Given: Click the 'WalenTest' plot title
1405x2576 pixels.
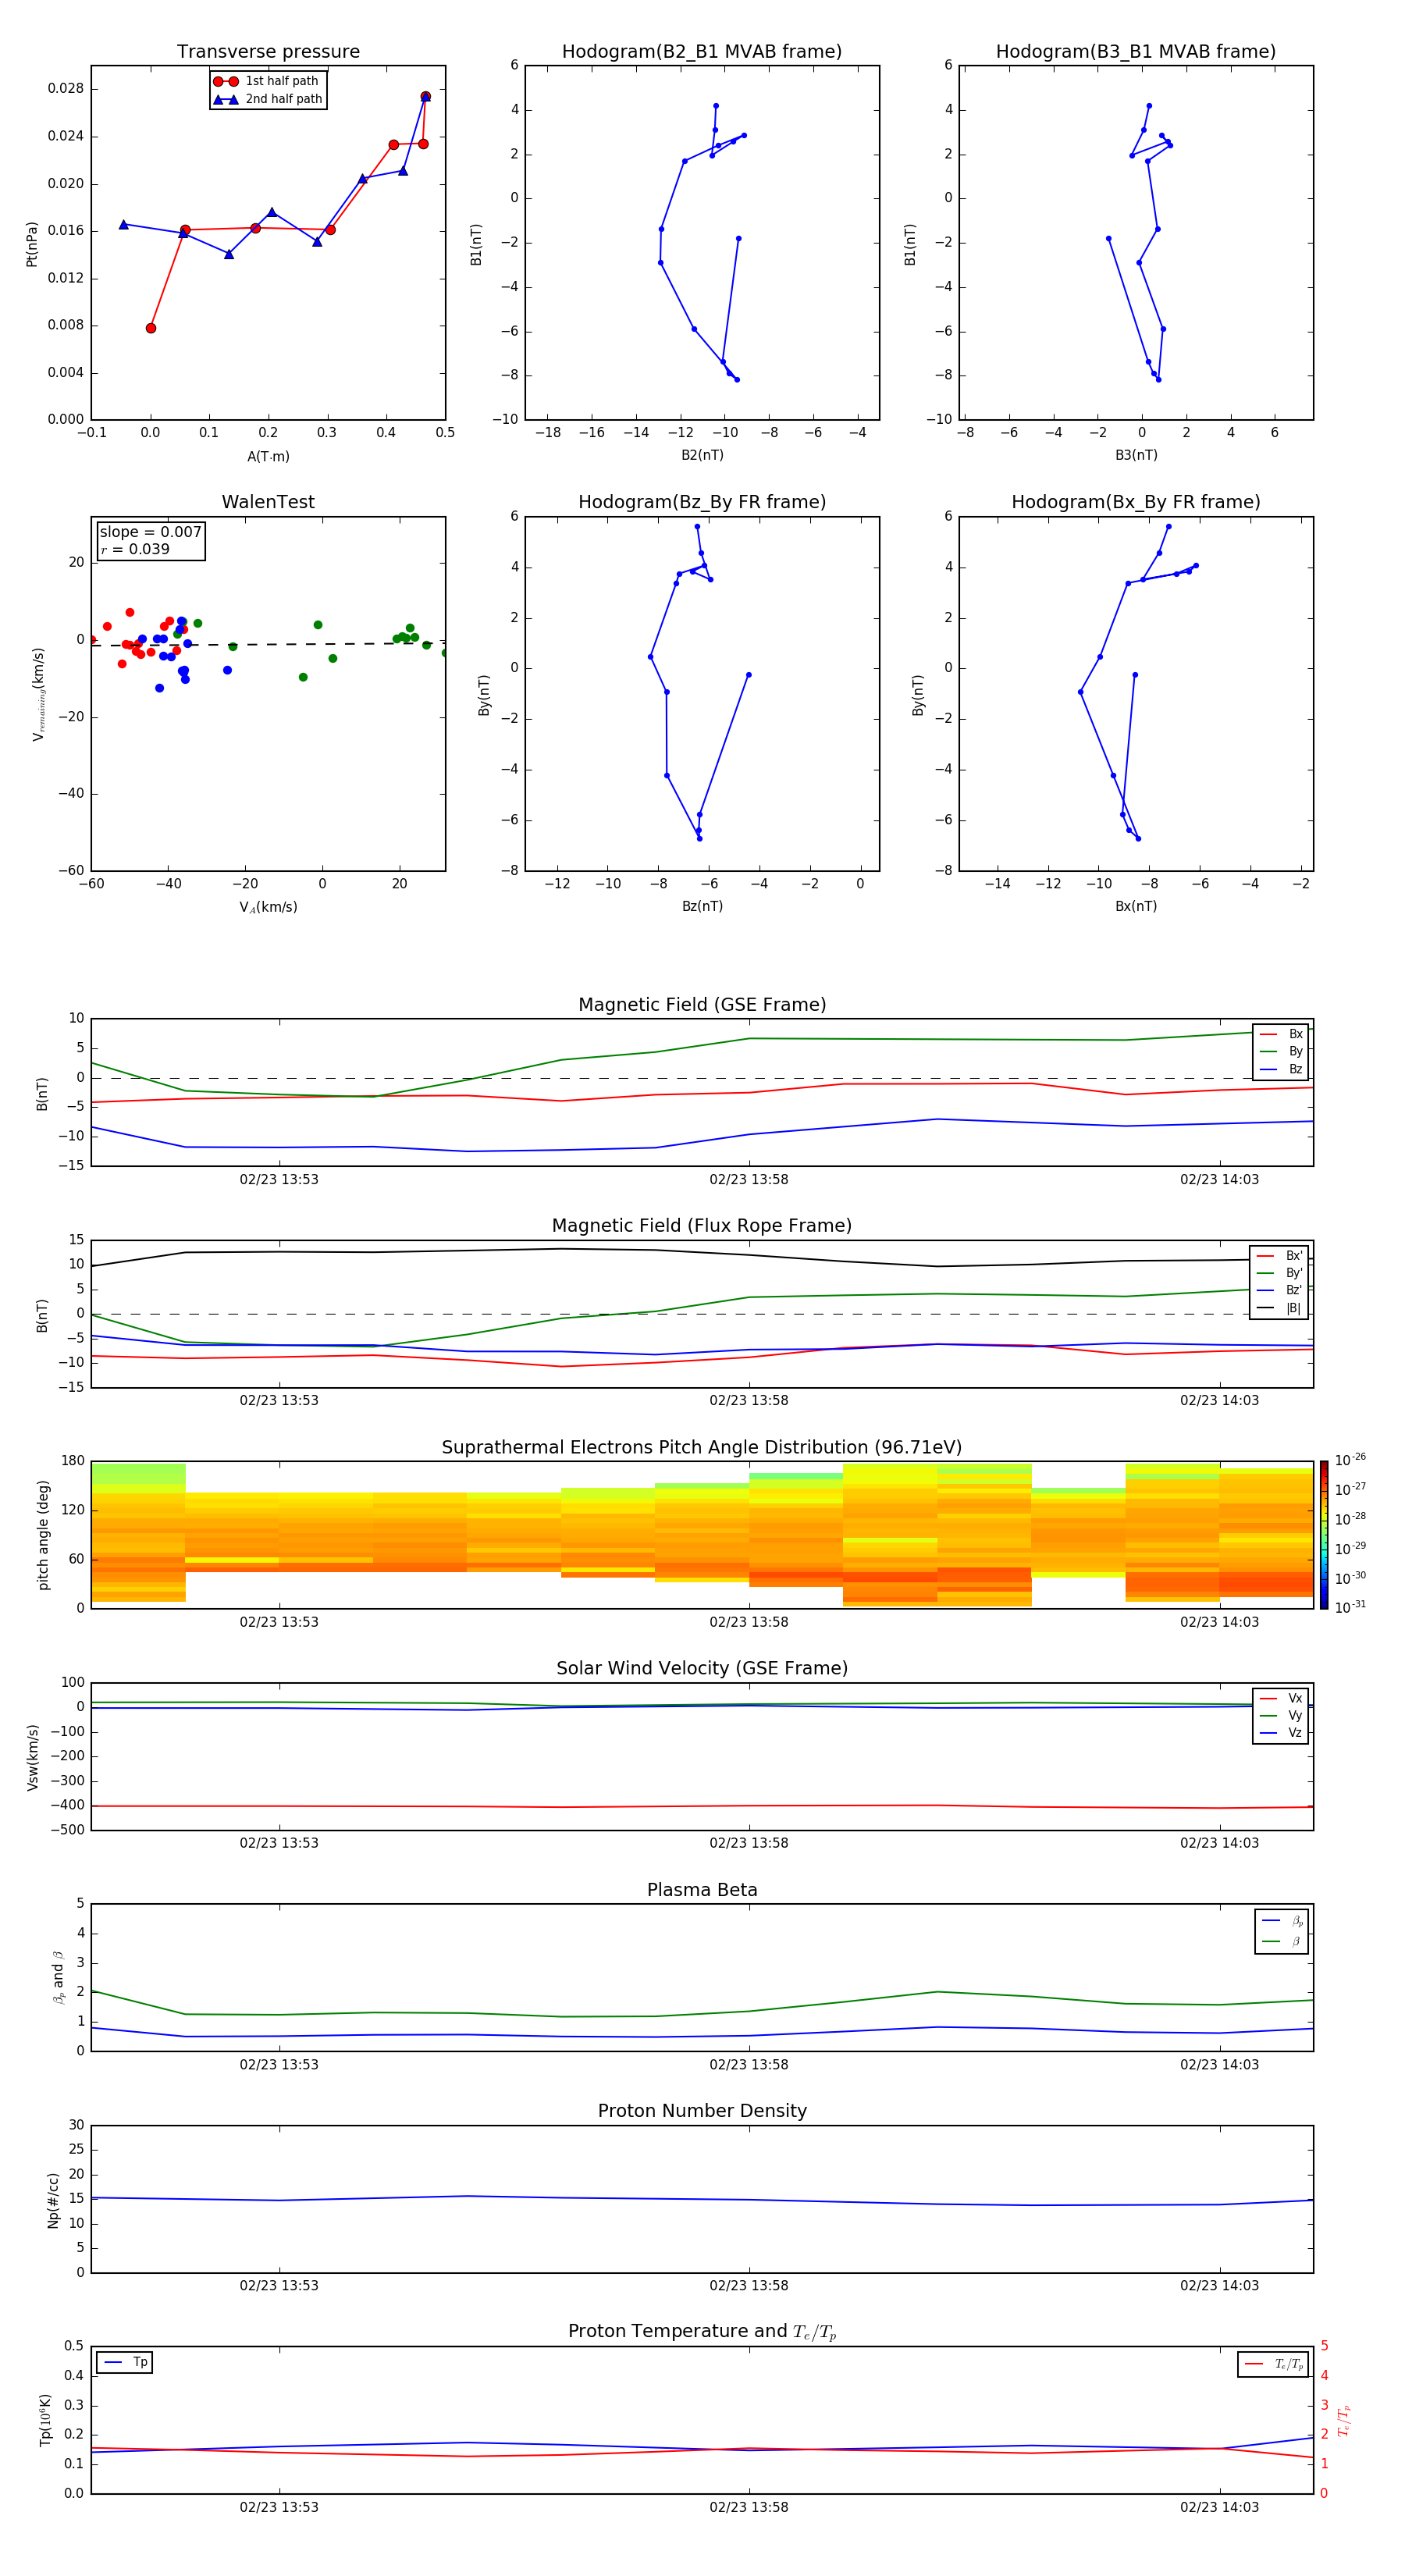Looking at the screenshot, I should coord(268,502).
